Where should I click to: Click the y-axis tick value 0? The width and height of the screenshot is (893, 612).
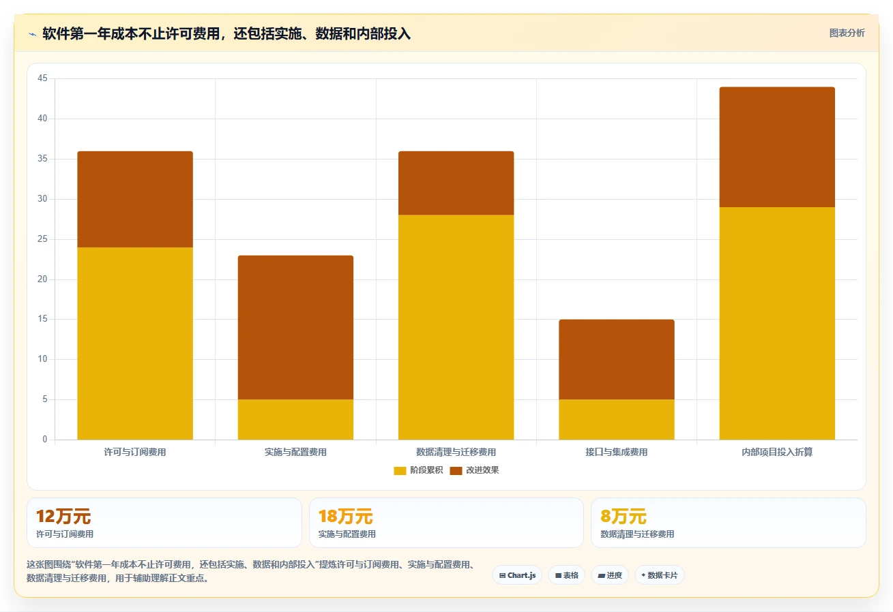pos(45,440)
